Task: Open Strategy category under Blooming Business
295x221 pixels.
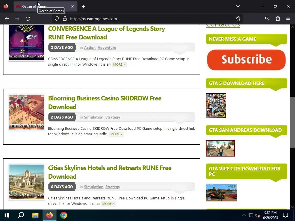Action: pos(113,117)
